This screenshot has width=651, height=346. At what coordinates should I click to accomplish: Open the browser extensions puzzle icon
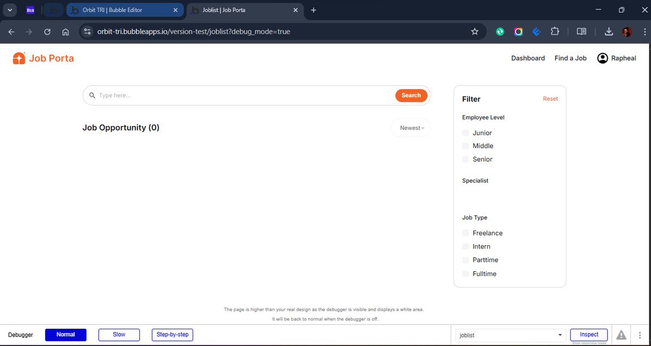555,31
